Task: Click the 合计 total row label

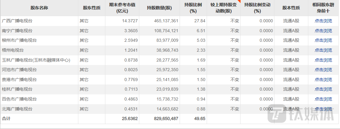Action: click(x=6, y=118)
